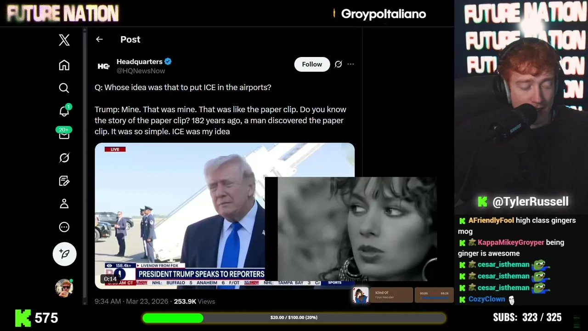The height and width of the screenshot is (331, 588).
Task: Open the compose-note icon in the sidebar
Action: (x=64, y=181)
